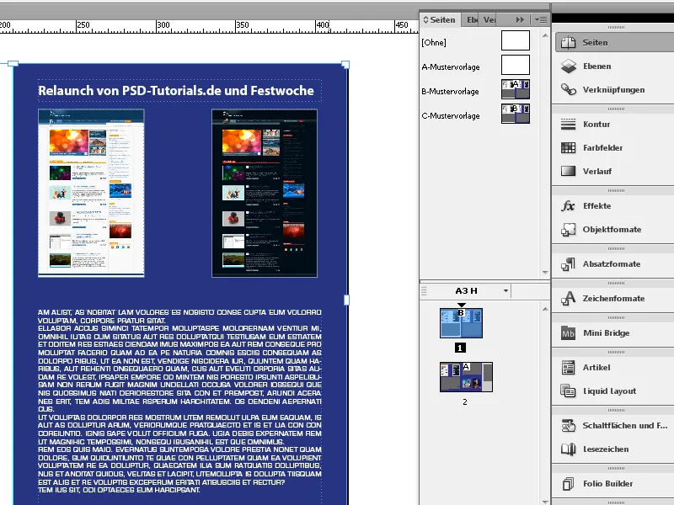Screen dimensions: 674x505
Task: Click the white body text frame
Action: pos(179,401)
